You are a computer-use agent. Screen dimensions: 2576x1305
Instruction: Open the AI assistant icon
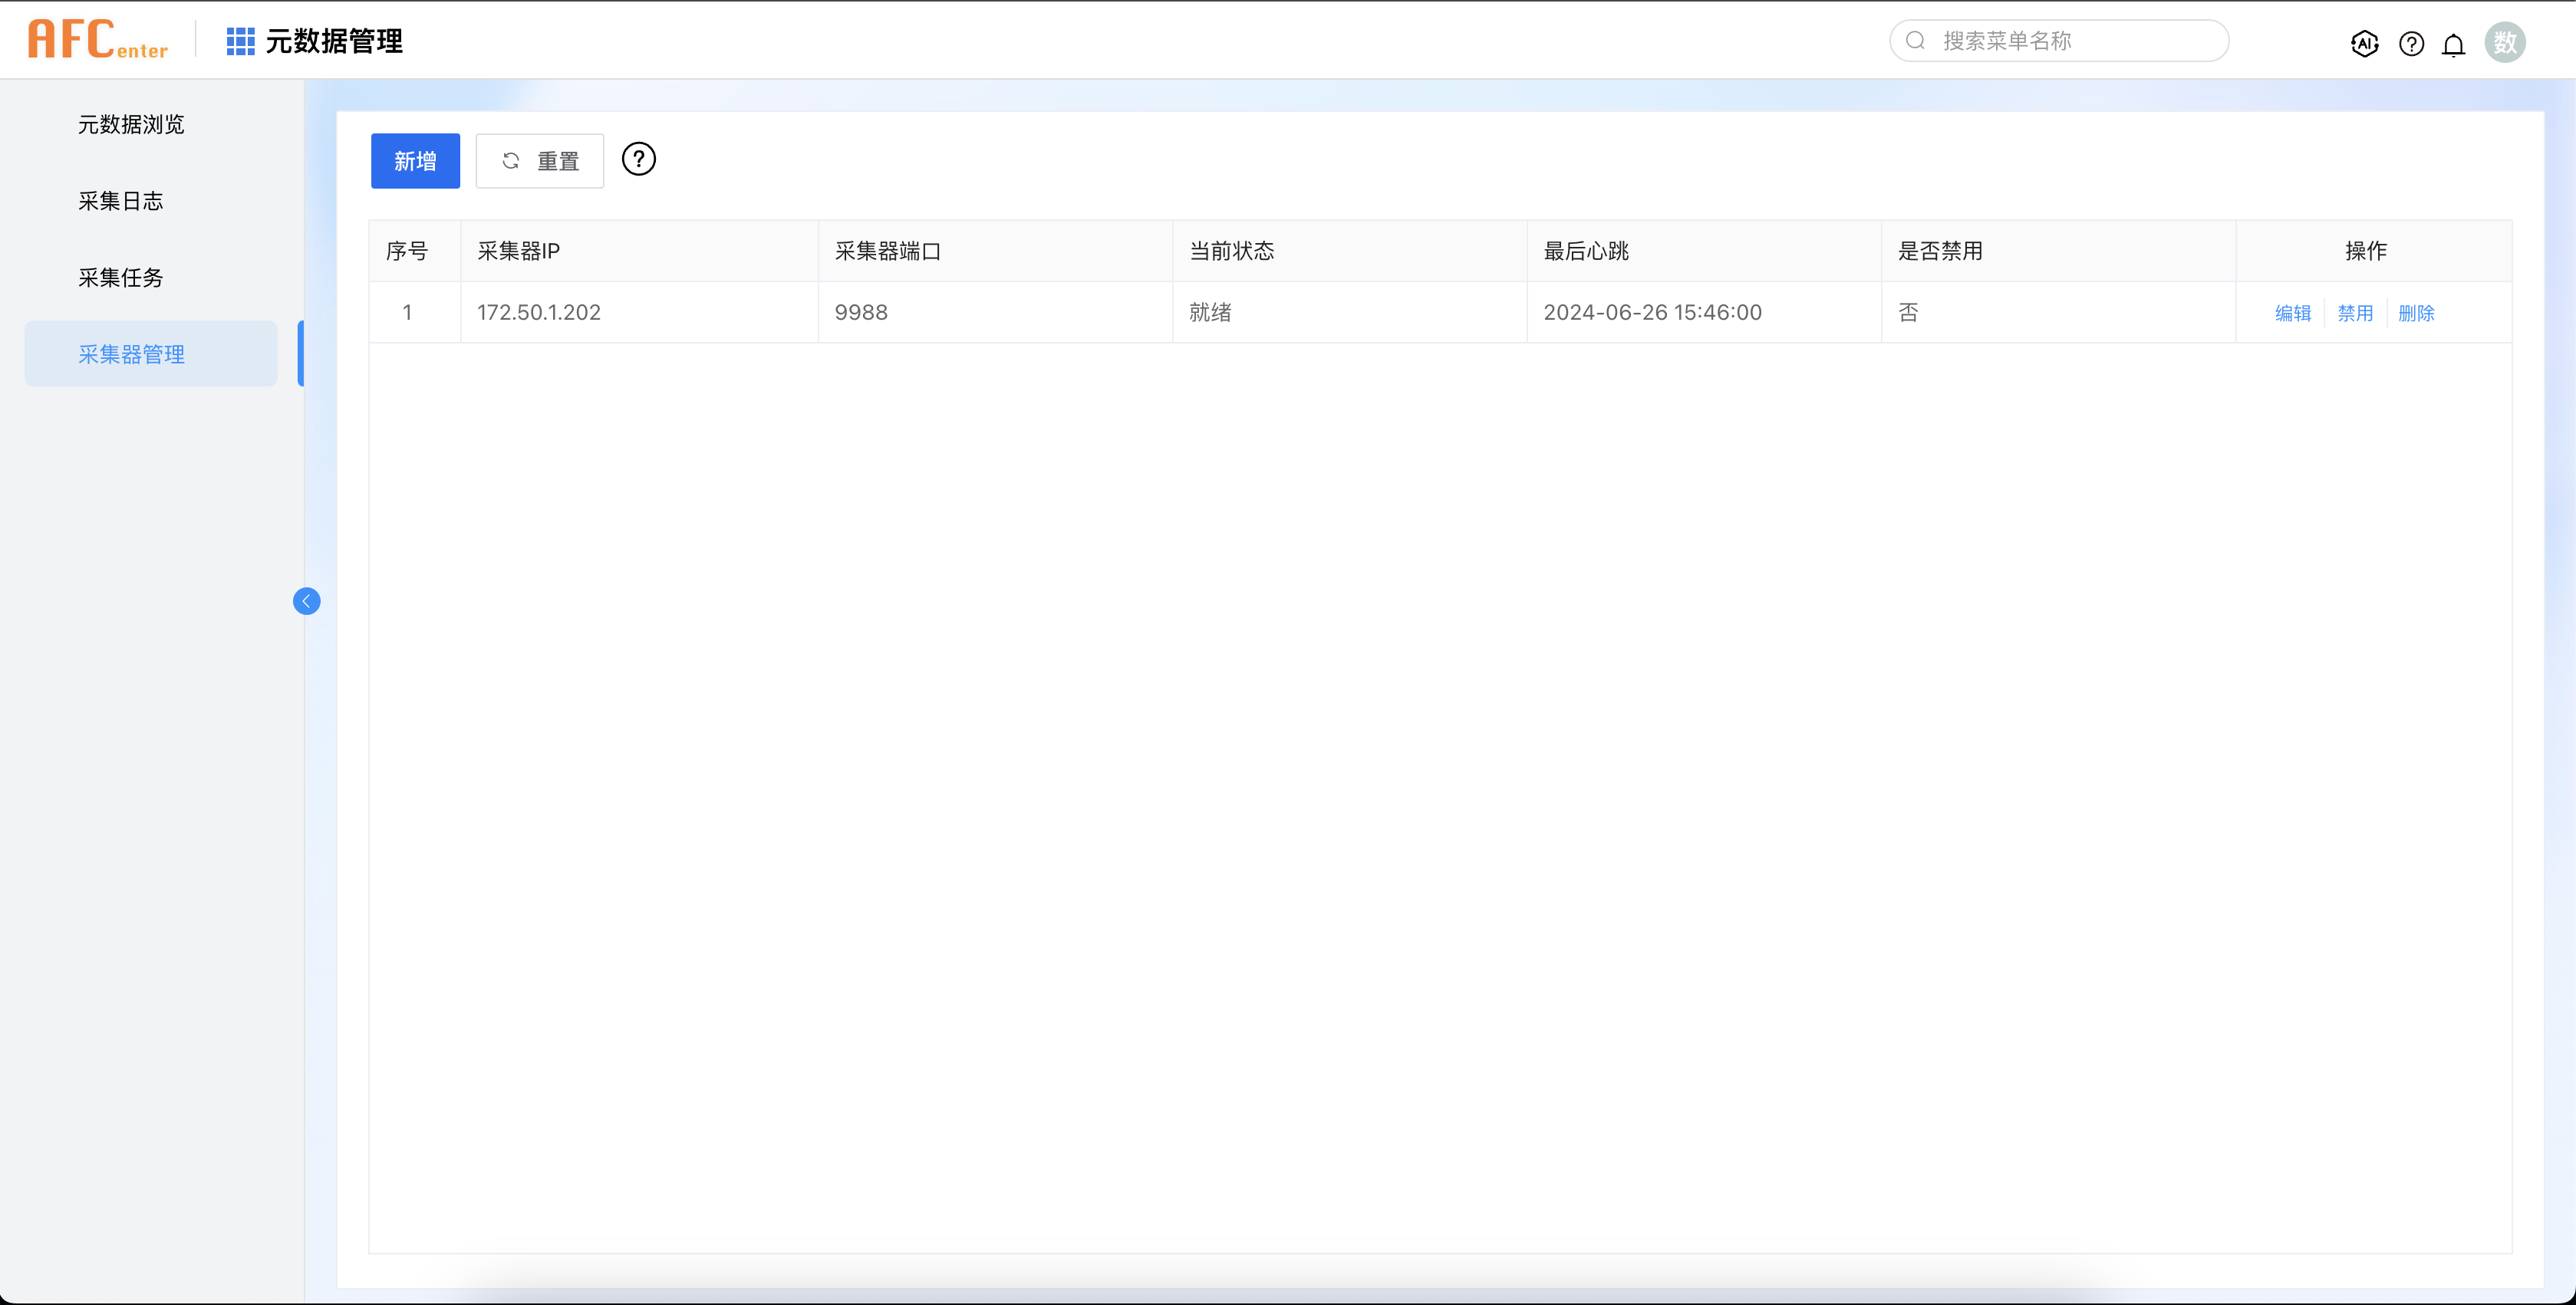pyautogui.click(x=2364, y=43)
